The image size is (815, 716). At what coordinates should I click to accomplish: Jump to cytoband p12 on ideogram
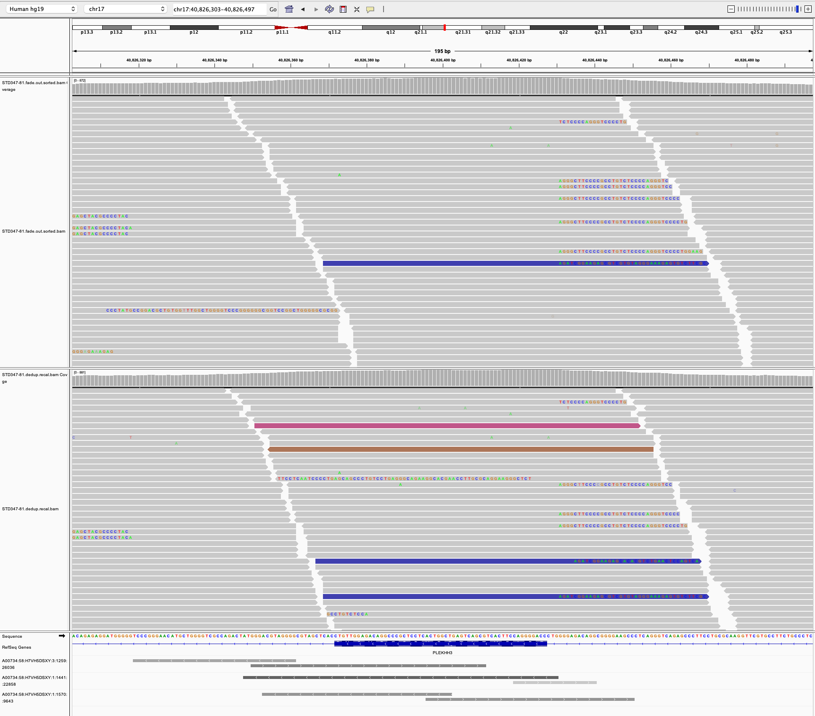tap(194, 27)
